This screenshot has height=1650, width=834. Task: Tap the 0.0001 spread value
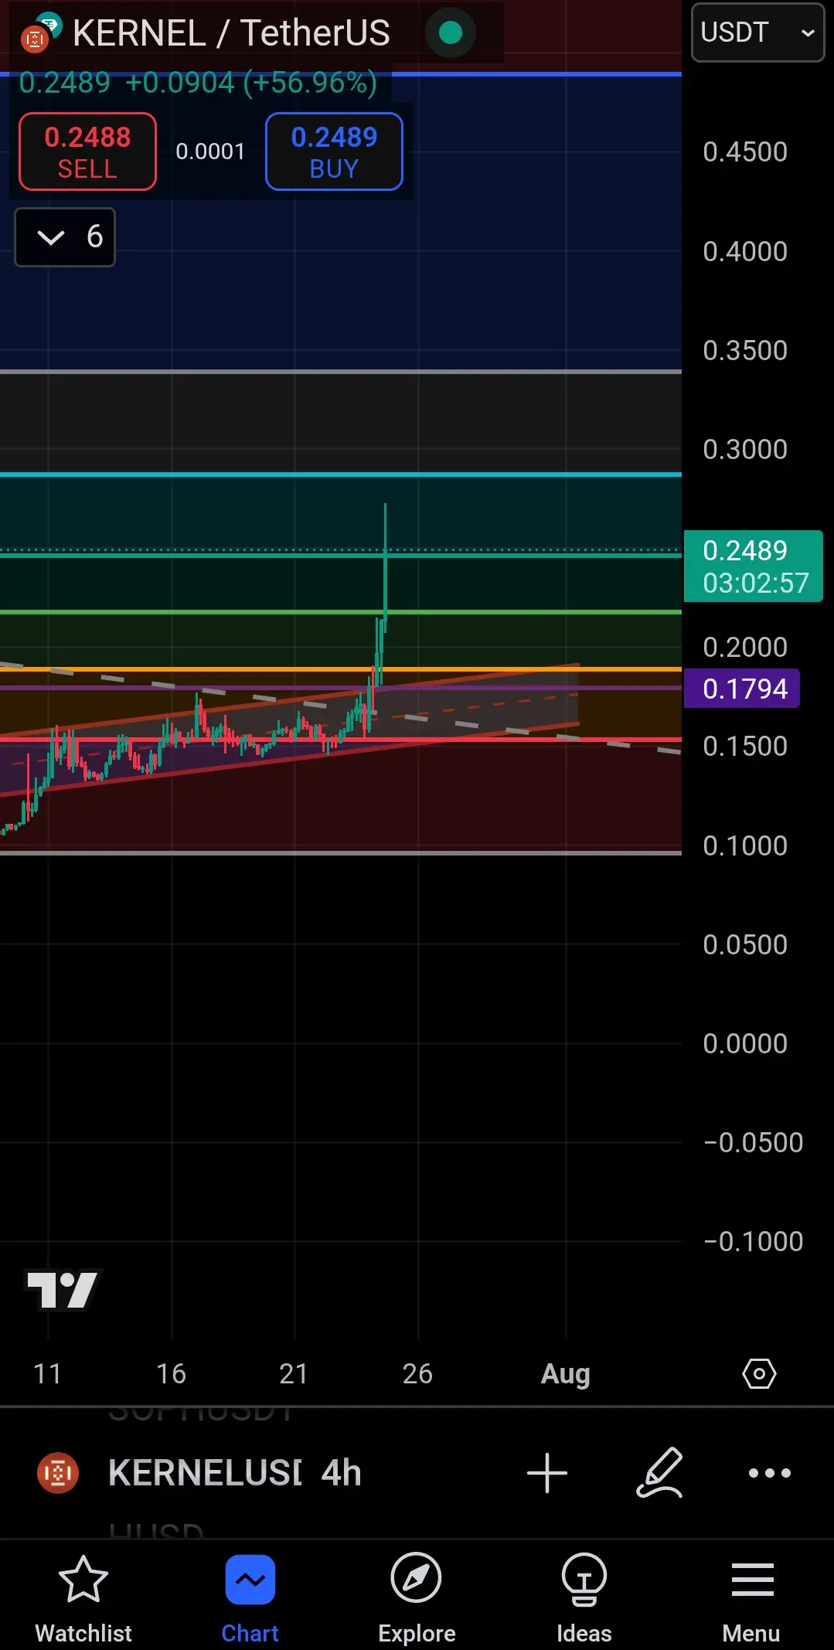(210, 151)
